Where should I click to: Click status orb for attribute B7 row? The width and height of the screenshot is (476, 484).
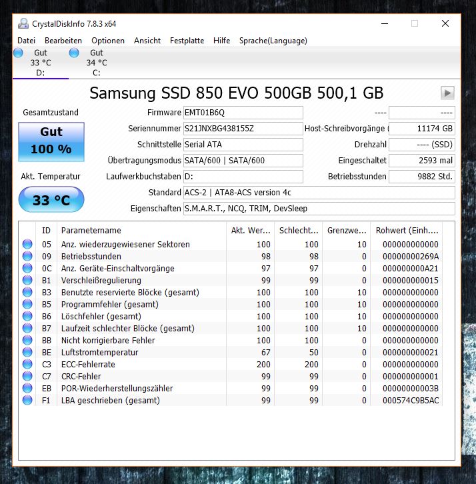pyautogui.click(x=27, y=328)
